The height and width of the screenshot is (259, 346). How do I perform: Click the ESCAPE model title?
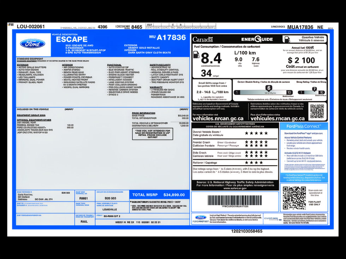click(72, 39)
